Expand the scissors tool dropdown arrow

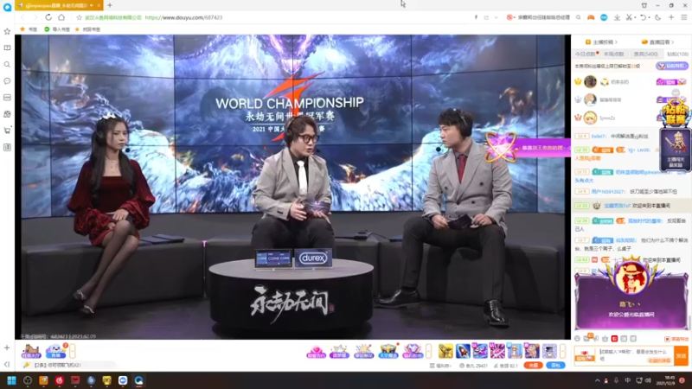click(x=635, y=17)
